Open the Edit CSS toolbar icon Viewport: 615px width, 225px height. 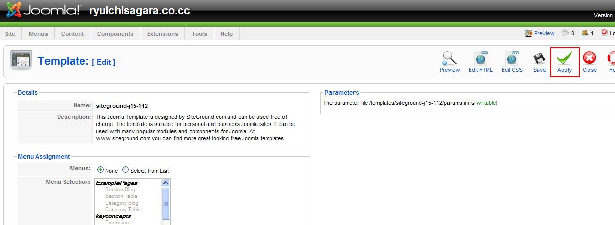tap(512, 58)
